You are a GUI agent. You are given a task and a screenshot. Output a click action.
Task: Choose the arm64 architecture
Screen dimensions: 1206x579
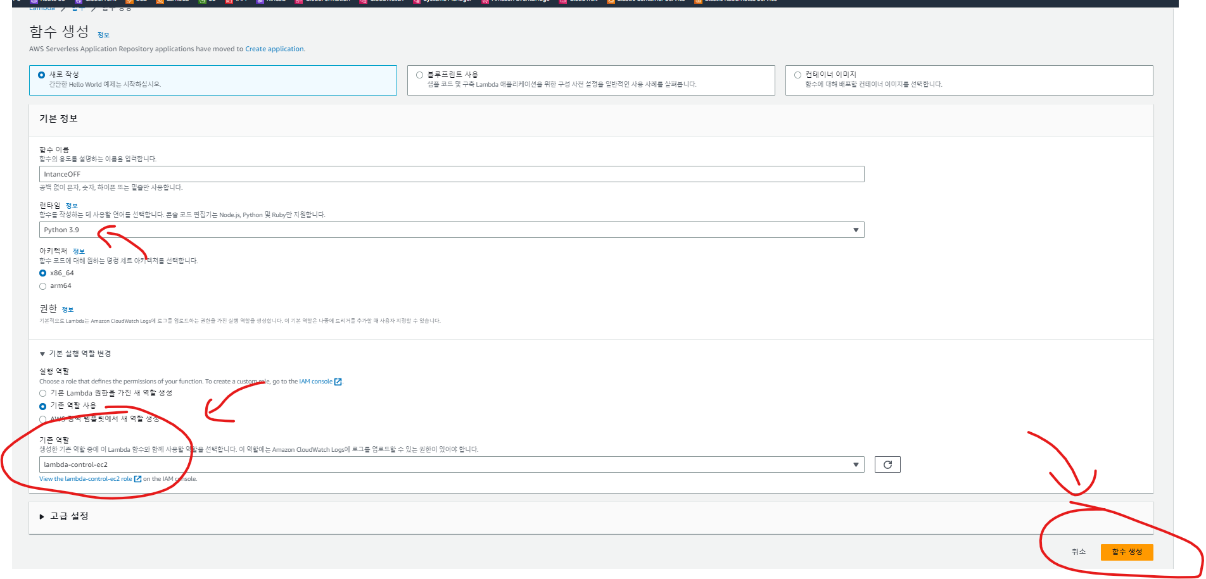pos(43,286)
